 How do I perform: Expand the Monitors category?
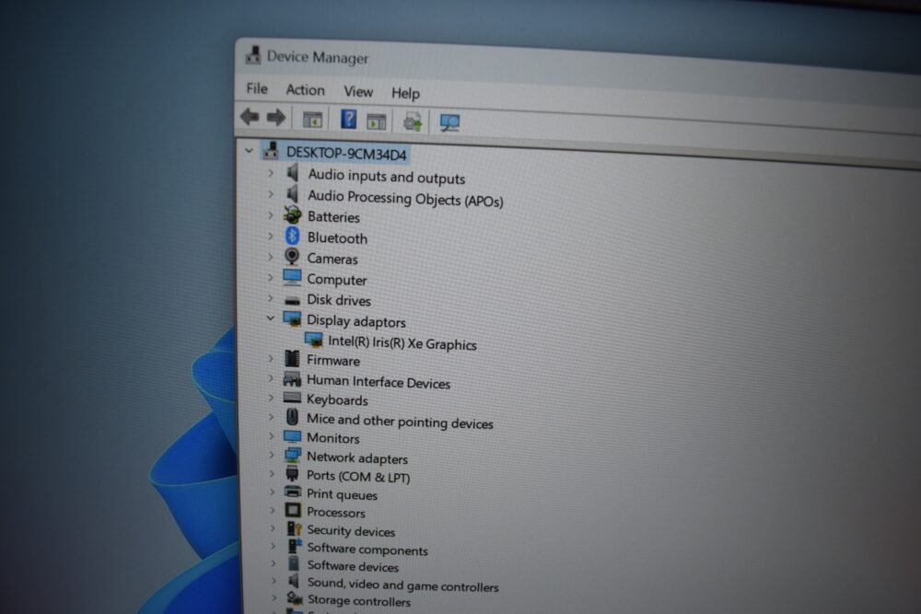click(x=272, y=436)
